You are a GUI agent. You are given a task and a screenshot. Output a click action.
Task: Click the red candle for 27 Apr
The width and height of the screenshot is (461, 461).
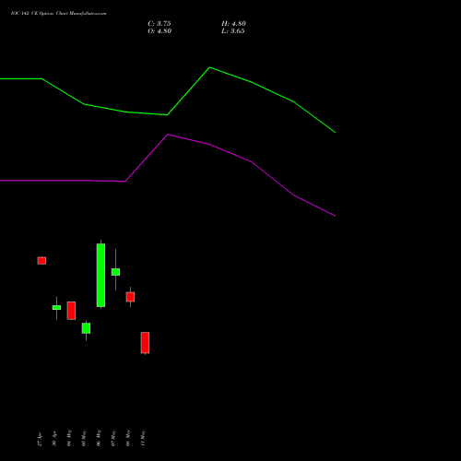(x=41, y=261)
